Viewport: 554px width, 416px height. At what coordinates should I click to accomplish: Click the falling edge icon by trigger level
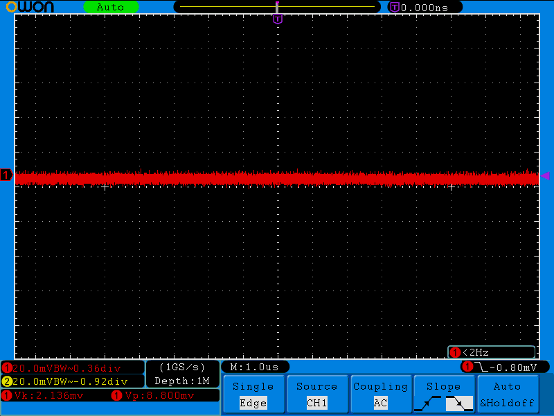481,367
